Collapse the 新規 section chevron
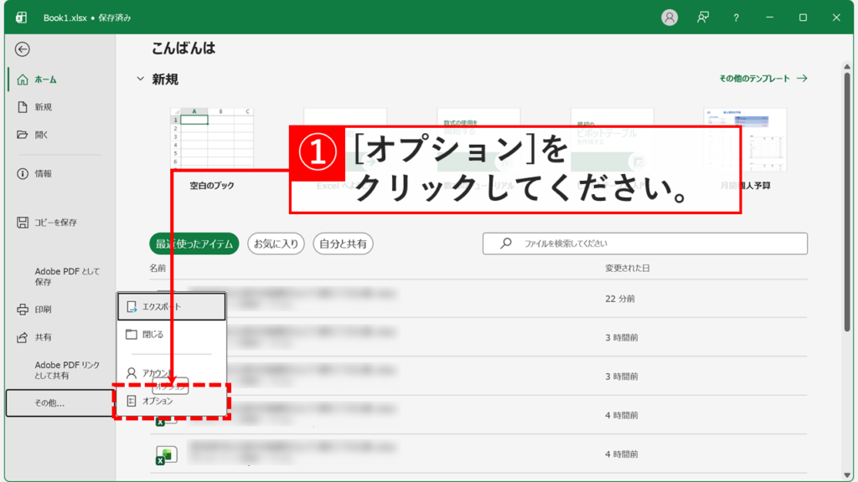858x482 pixels. pos(141,79)
